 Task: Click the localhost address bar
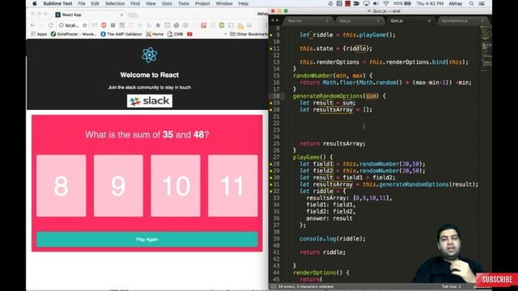[72, 25]
